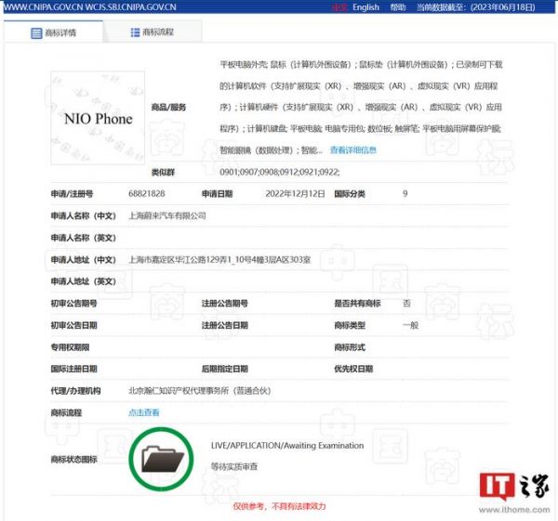Click the NIO Phone trademark image
The width and height of the screenshot is (558, 521).
(x=98, y=119)
